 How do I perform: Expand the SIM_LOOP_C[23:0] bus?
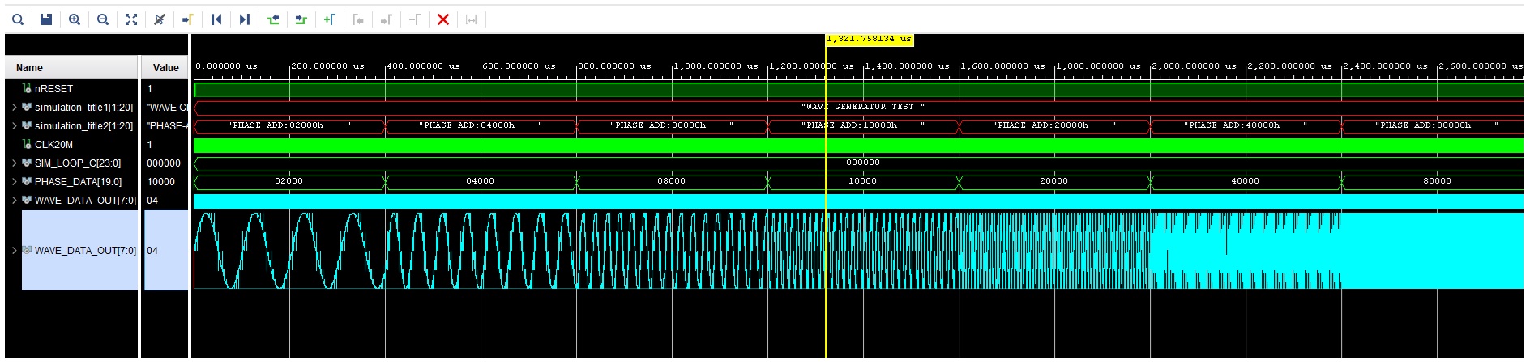[x=15, y=163]
